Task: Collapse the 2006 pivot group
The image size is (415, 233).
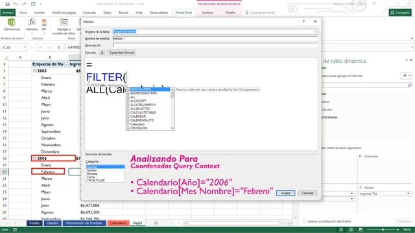Action: coord(34,158)
